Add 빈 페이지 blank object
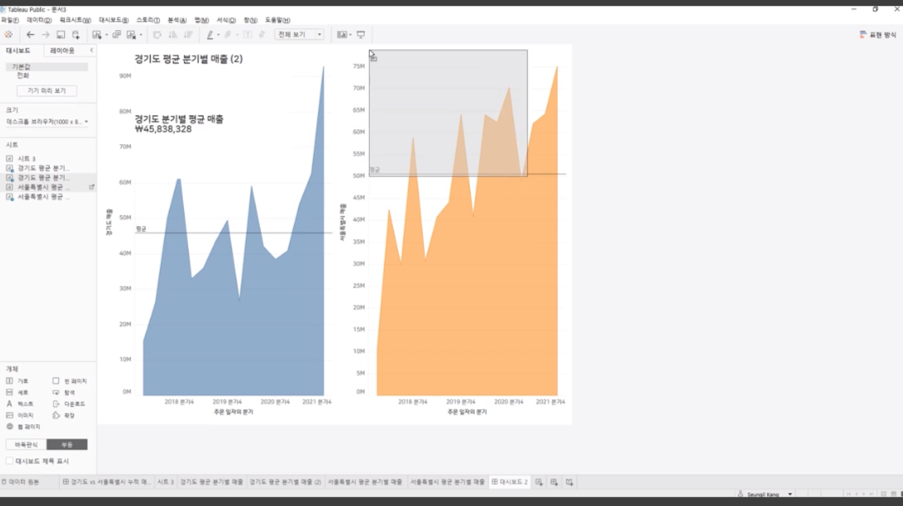The image size is (903, 506). tap(70, 381)
